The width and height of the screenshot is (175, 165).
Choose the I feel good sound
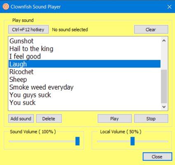pyautogui.click(x=85, y=57)
